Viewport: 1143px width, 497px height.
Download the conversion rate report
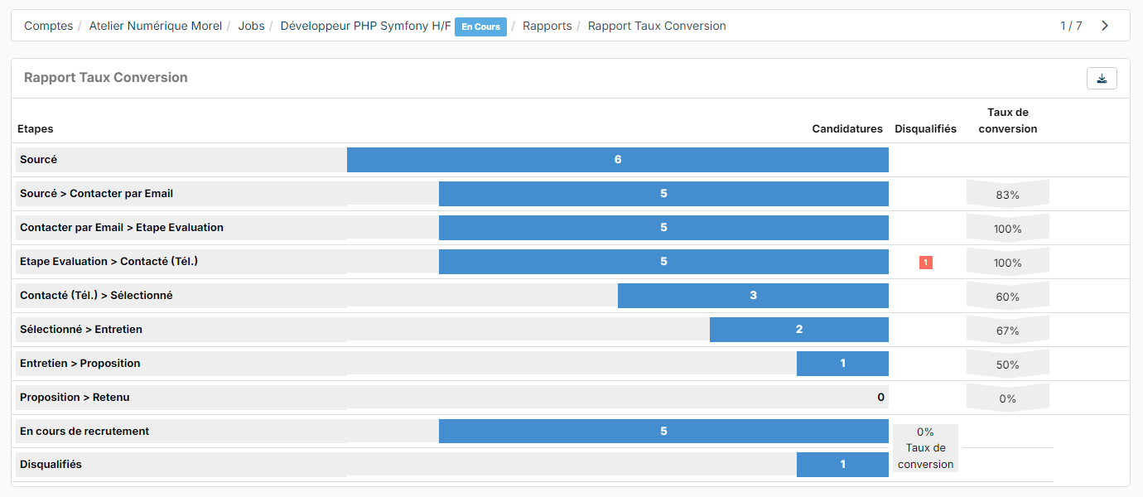point(1102,79)
